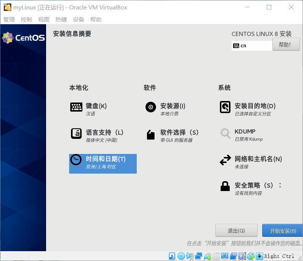
Task: Click the 安装目的地(D) label
Action: pyautogui.click(x=255, y=106)
